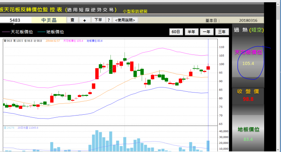Viewport: 281px width, 152px height.
Task: Switch chart to 三年 range
Action: [x=222, y=32]
